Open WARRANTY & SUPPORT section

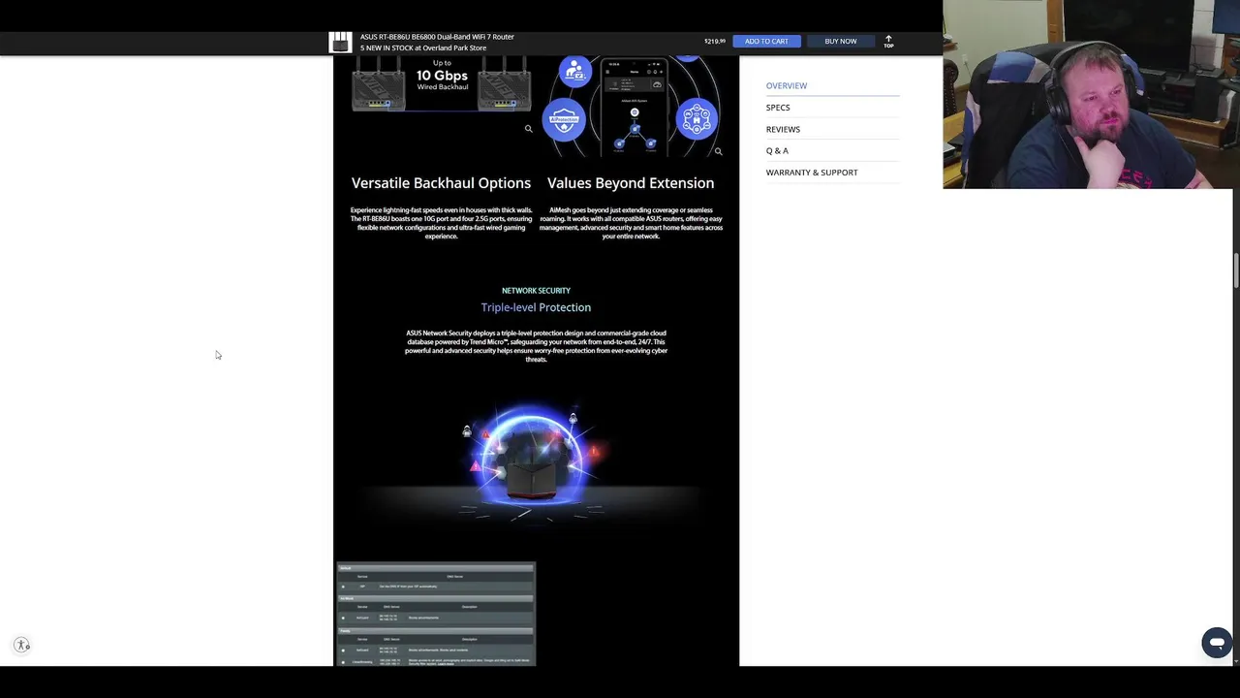click(x=812, y=173)
